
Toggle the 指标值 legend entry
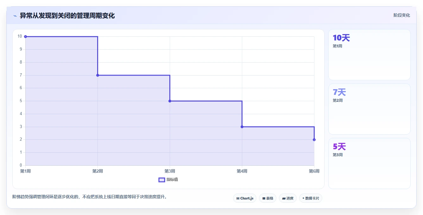tap(168, 180)
